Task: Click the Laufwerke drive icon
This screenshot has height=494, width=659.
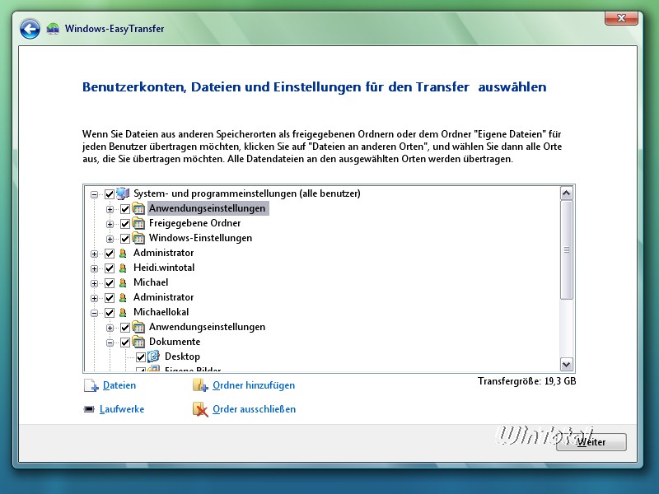Action: (x=89, y=409)
